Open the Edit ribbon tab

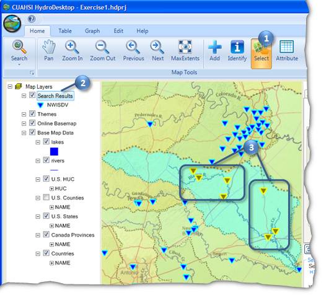pos(118,31)
